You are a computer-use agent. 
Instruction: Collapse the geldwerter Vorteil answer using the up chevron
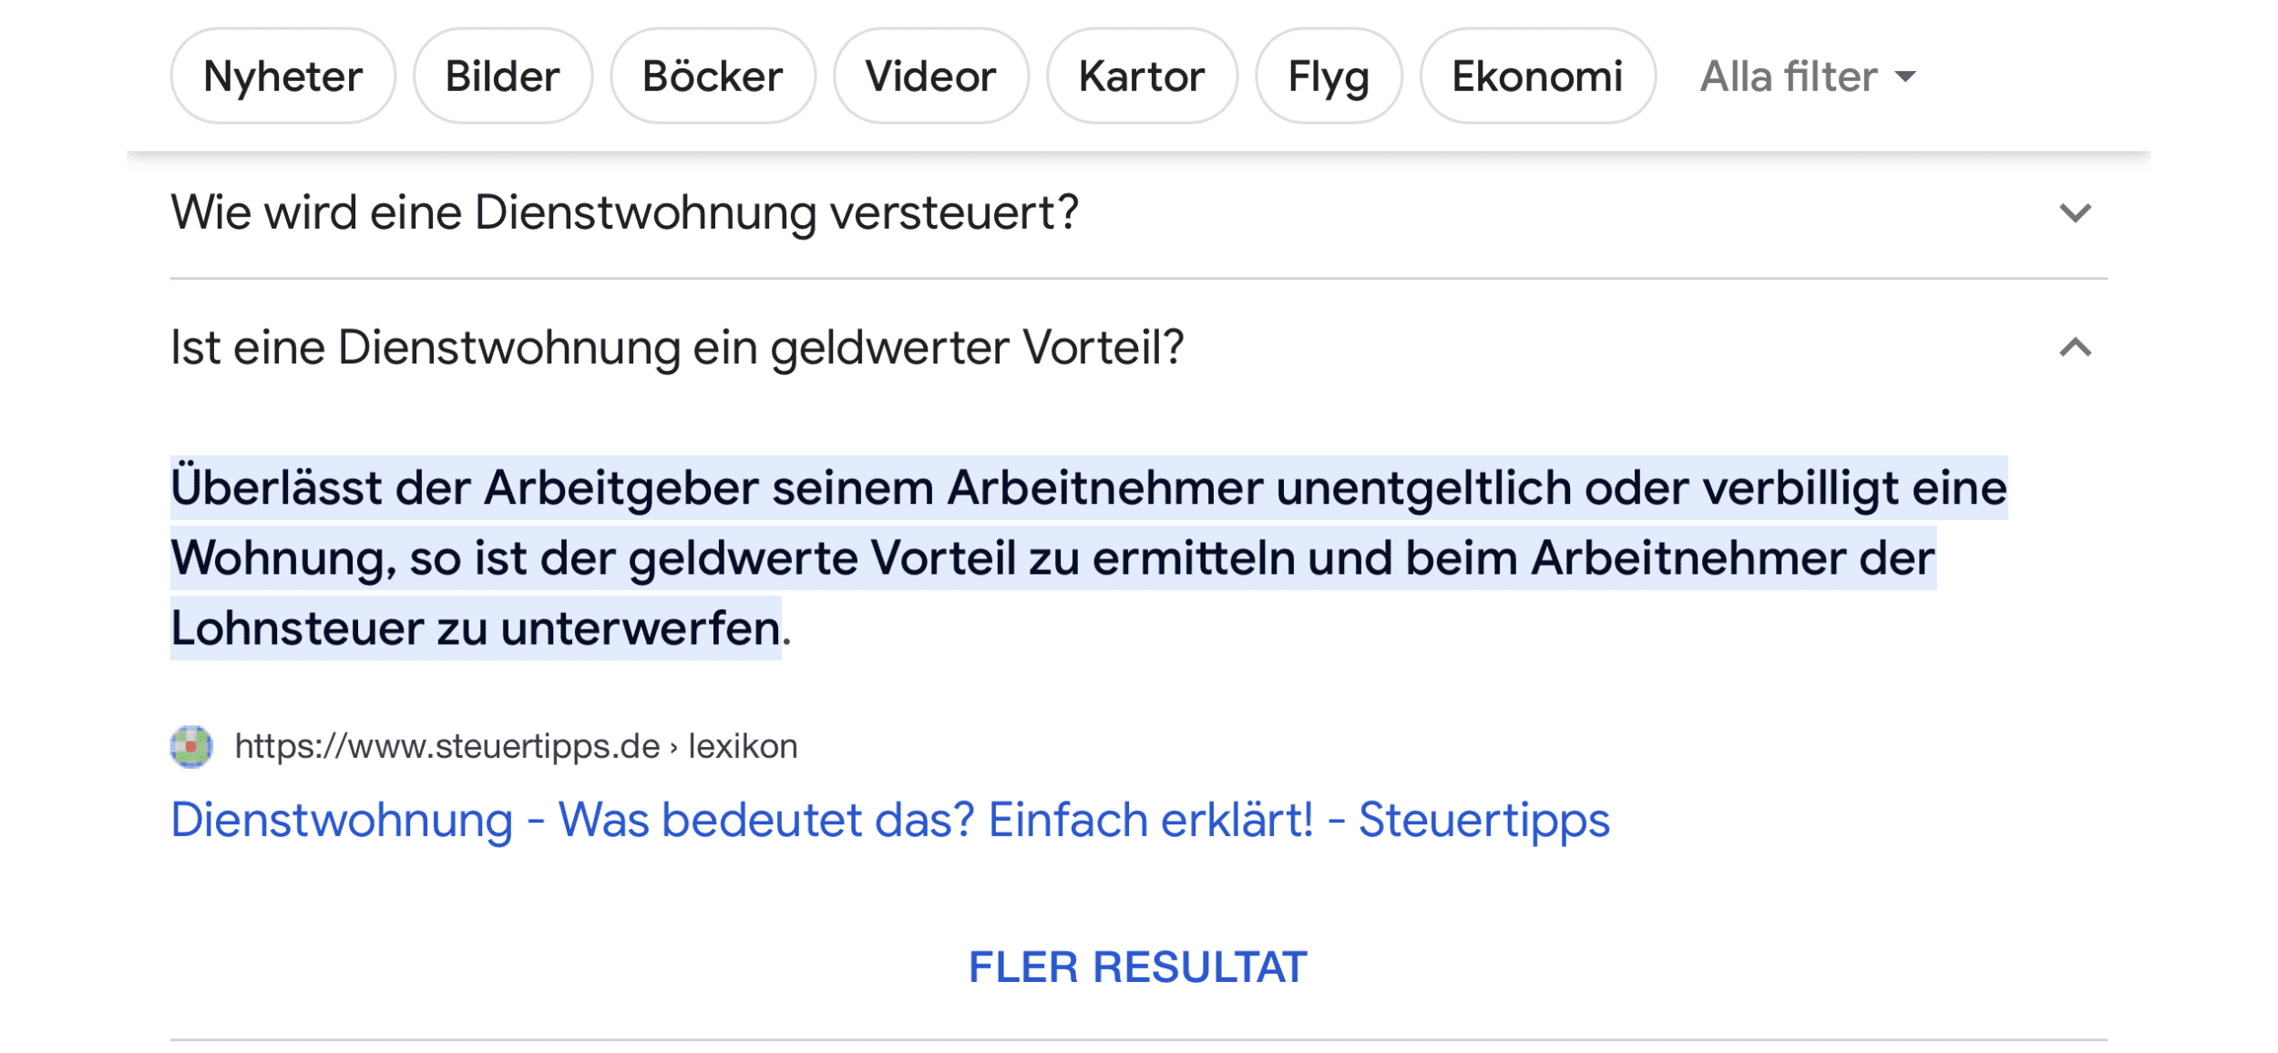[2075, 348]
